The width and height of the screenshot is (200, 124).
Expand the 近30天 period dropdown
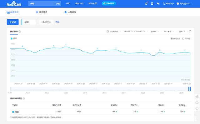[154, 32]
